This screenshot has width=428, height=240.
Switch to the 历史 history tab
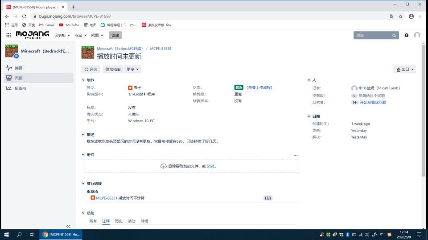pos(119,221)
